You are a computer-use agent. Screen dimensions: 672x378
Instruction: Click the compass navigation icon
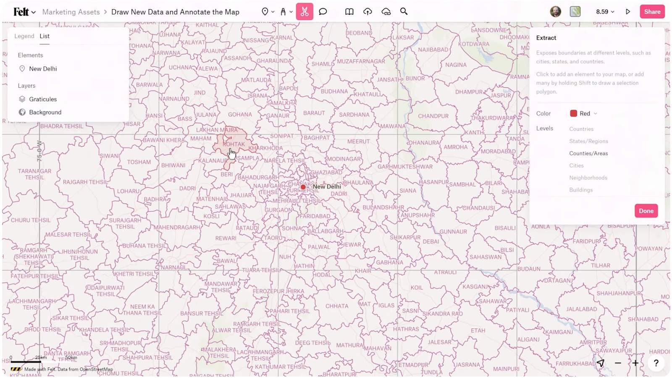tap(600, 362)
